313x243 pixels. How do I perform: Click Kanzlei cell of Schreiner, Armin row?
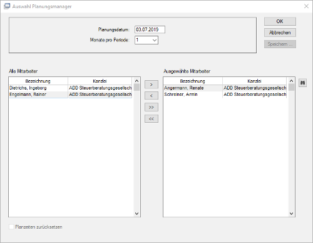click(x=255, y=95)
